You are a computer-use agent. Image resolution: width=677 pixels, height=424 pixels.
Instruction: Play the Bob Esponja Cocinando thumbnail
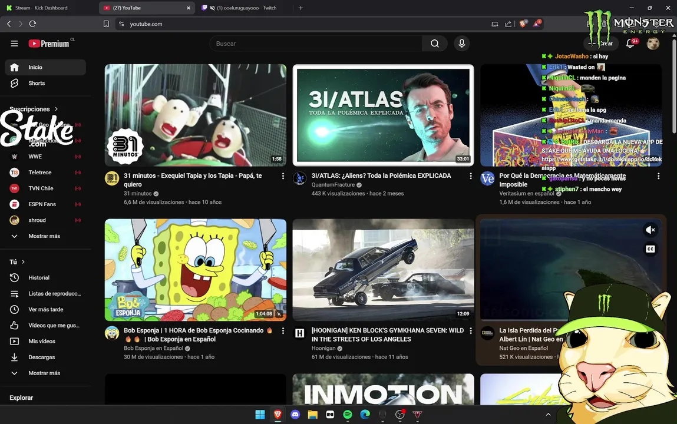(x=196, y=270)
